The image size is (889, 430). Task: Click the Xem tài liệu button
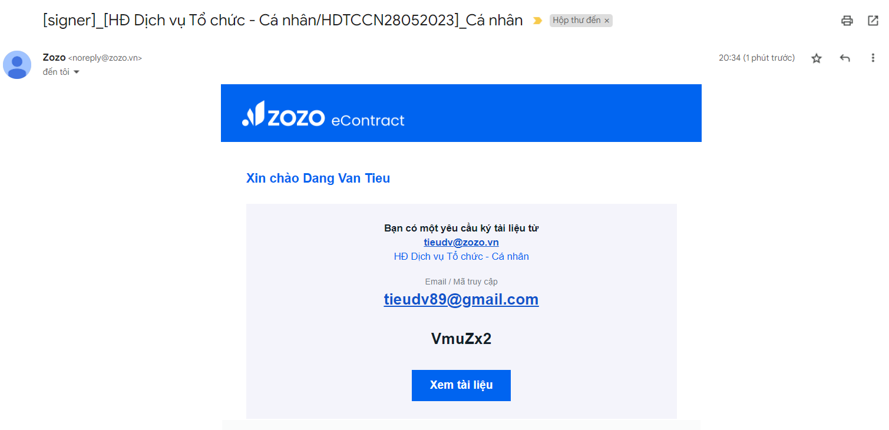point(461,385)
